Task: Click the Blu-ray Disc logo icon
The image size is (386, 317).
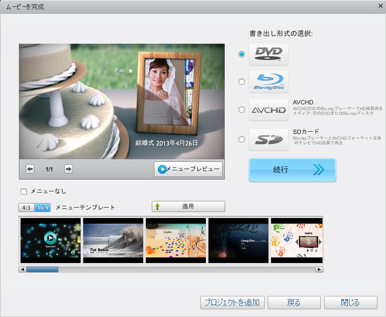Action: click(268, 81)
